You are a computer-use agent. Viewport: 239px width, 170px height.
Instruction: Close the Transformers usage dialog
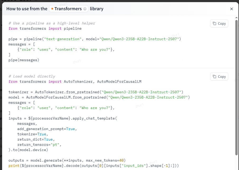point(231,9)
